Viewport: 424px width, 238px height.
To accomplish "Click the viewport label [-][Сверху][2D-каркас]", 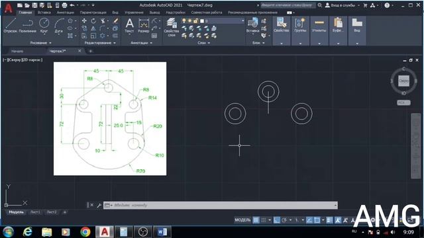I will 23,60.
